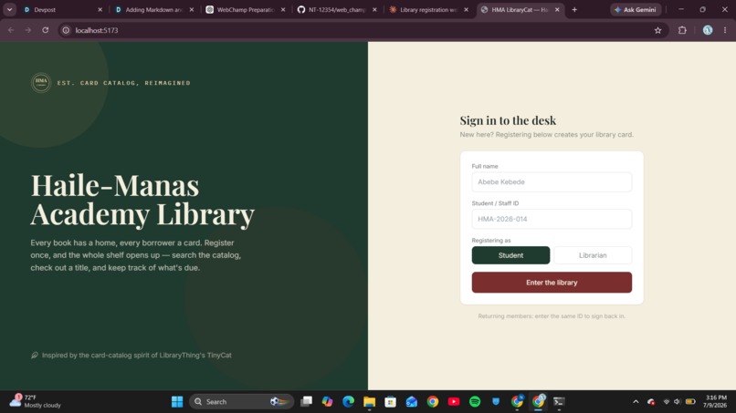Open a new browser tab
Viewport: 736px width, 413px height.
coord(574,9)
